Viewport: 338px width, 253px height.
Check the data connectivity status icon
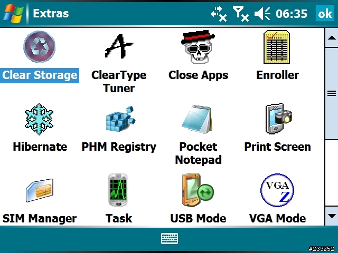pyautogui.click(x=219, y=14)
